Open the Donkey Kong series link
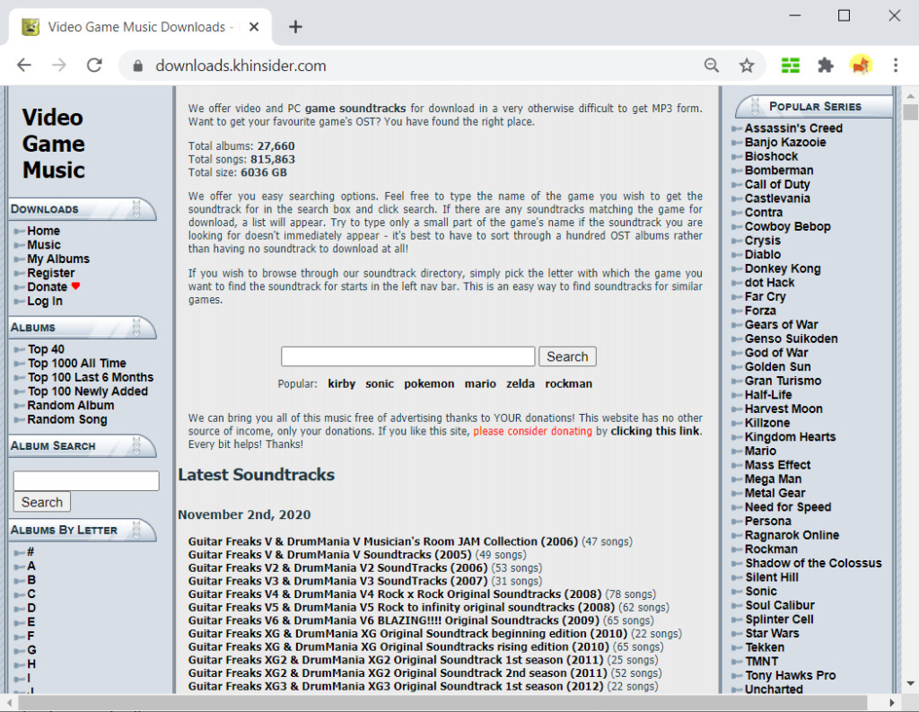The width and height of the screenshot is (919, 712). click(783, 268)
